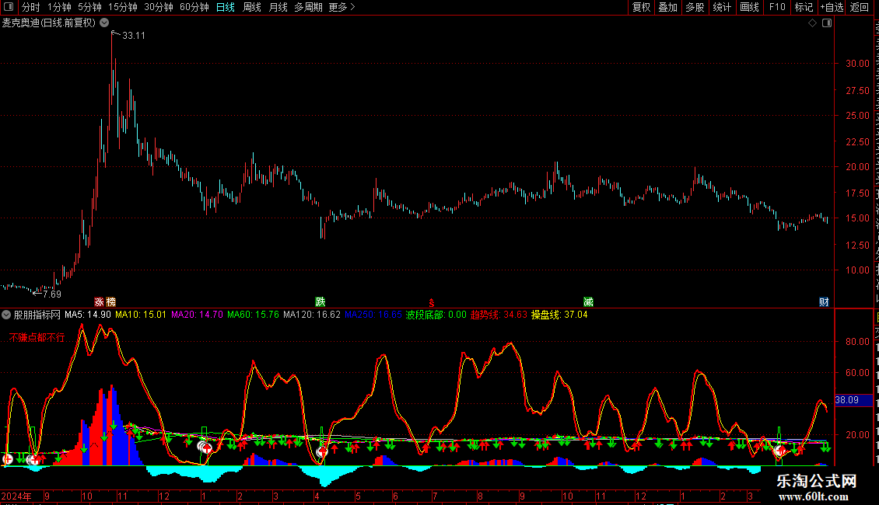This screenshot has width=879, height=505.
Task: Click the 返回 back button
Action: point(860,7)
